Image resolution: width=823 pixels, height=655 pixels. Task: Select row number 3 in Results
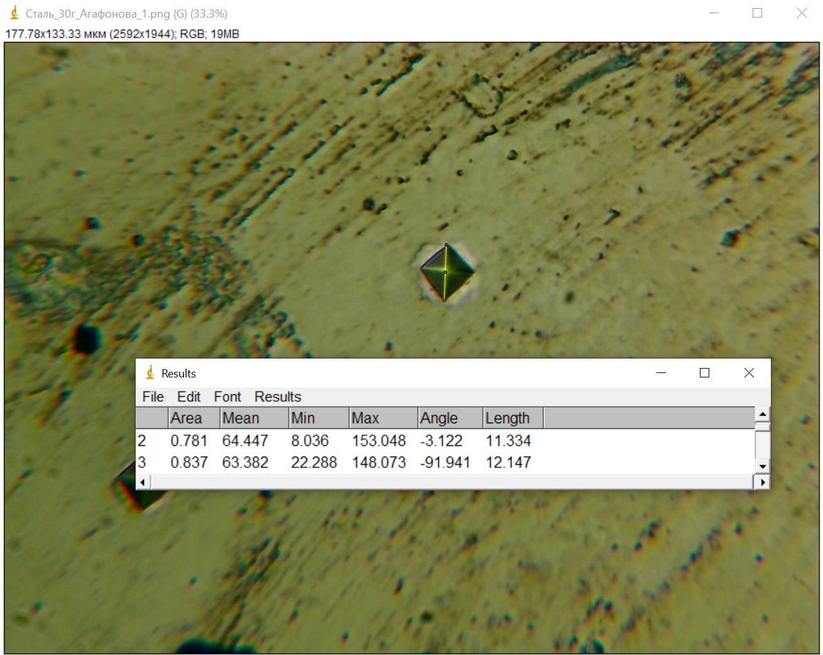tap(142, 463)
